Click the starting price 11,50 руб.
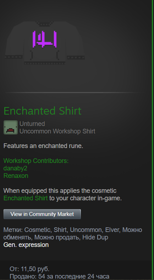Screen dimensions: 154x280 [x=35, y=269]
